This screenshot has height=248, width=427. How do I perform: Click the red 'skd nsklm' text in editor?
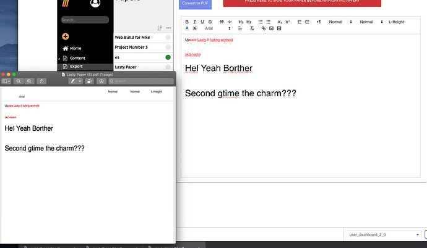(x=193, y=54)
